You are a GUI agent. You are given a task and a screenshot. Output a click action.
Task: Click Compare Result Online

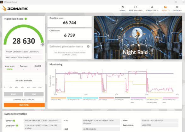click(x=24, y=100)
